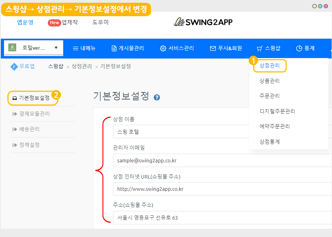Select 상품관리 from the dropdown
The width and height of the screenshot is (332, 237).
[x=270, y=81]
